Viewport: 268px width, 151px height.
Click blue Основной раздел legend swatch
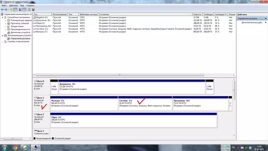[53, 138]
